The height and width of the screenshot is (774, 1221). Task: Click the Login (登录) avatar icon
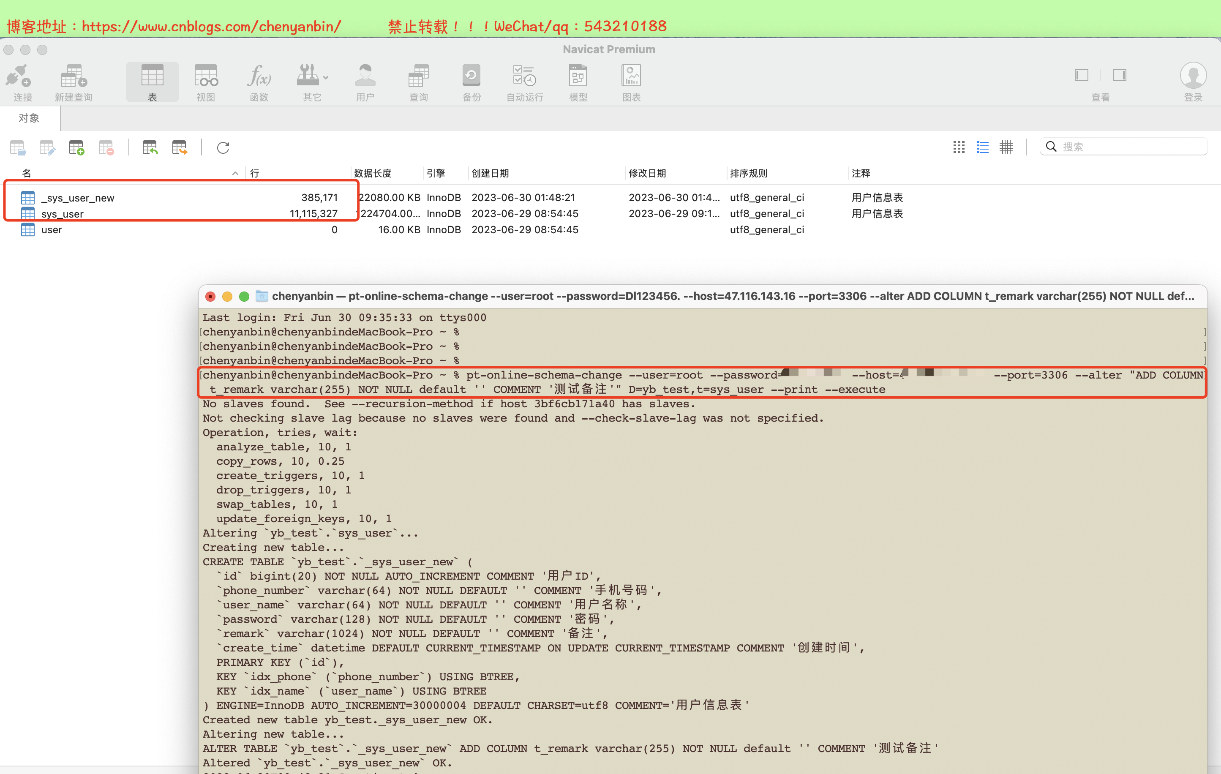pos(1193,76)
